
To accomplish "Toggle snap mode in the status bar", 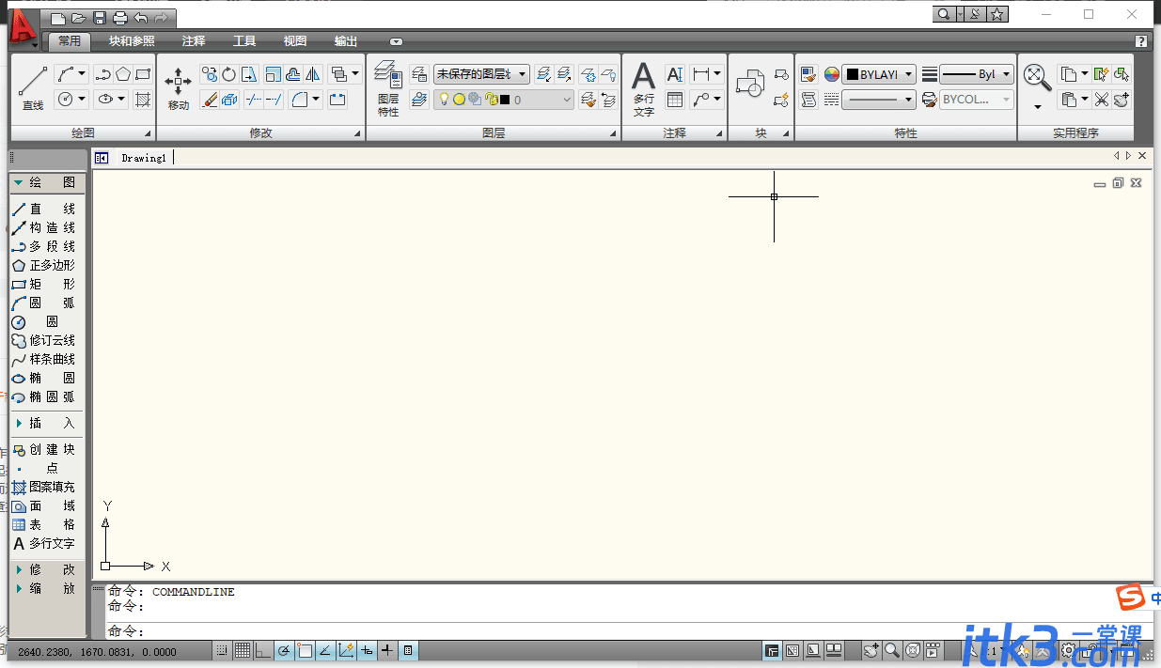I will pyautogui.click(x=221, y=650).
